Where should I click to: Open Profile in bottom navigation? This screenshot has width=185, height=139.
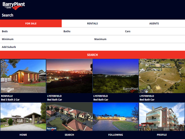coord(162,135)
